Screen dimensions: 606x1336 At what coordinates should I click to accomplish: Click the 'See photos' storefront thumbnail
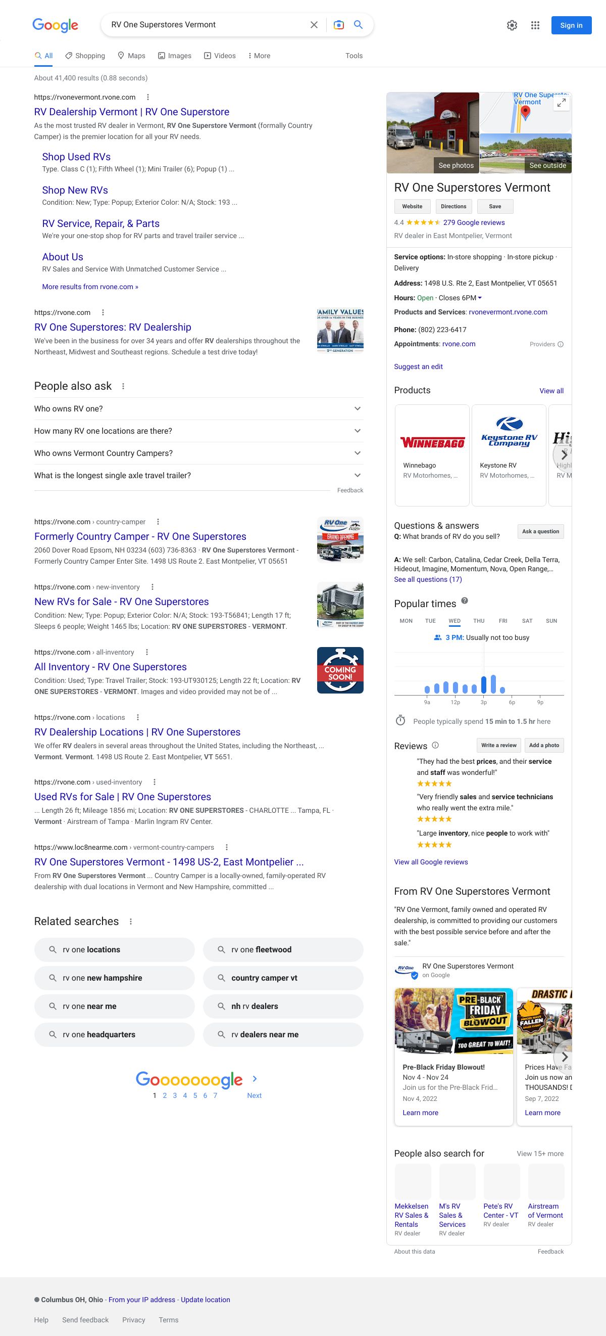(433, 133)
